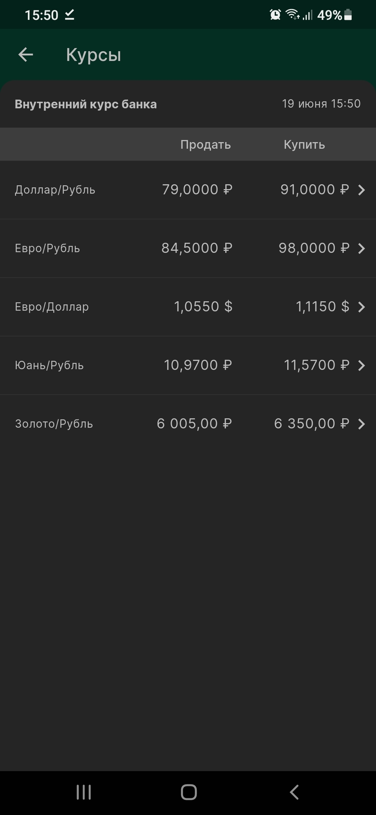Tap the Юань/Рубль sell rate 10,9700
The width and height of the screenshot is (376, 815).
pos(197,365)
